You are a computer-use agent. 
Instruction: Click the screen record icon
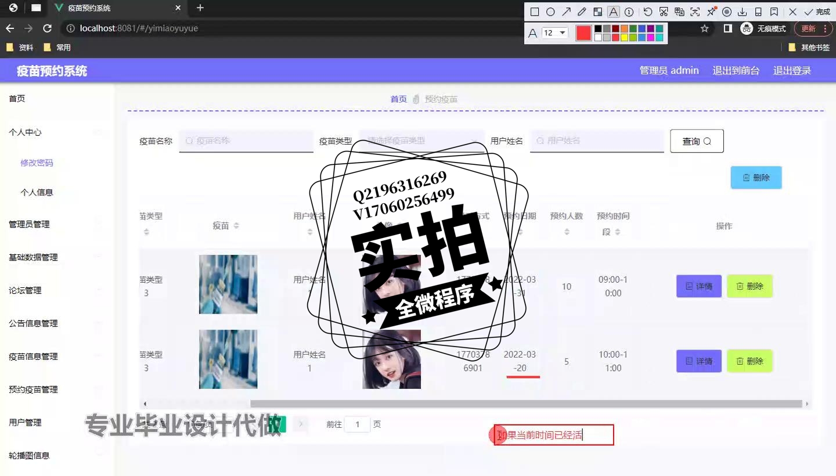point(726,12)
